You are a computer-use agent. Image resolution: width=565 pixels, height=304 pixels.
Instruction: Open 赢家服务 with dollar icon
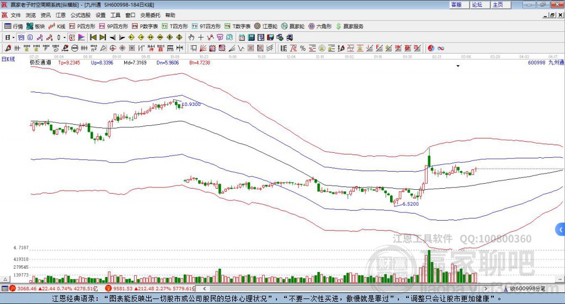(x=349, y=26)
